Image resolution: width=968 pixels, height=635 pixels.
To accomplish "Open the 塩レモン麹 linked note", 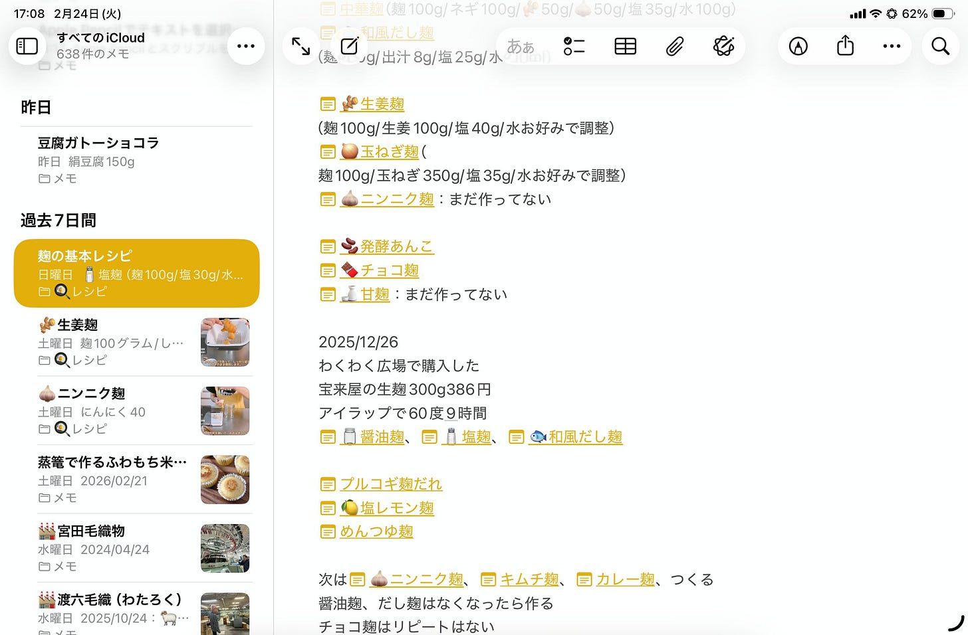I will [387, 508].
